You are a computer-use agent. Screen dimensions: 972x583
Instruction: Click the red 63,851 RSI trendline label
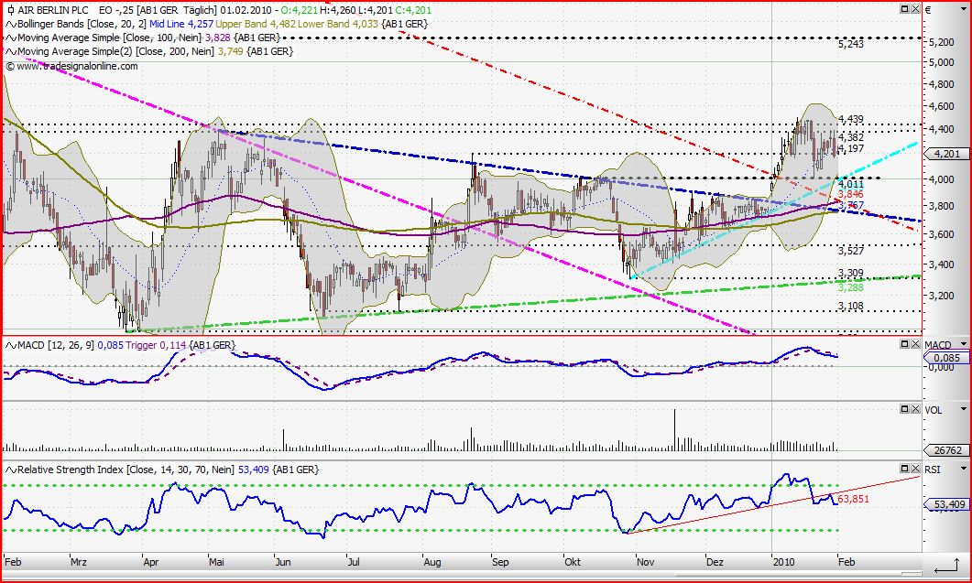pos(853,499)
